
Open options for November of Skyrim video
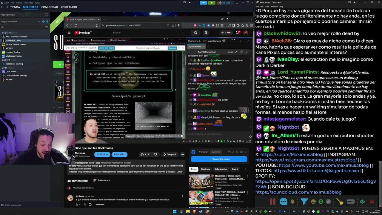[x=248, y=176]
